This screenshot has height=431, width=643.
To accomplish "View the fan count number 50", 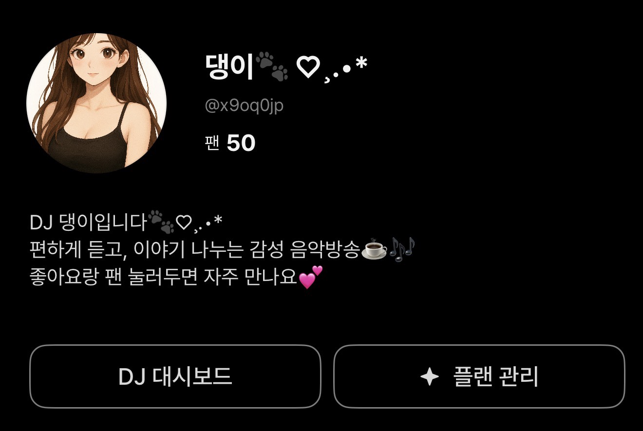I will (x=241, y=144).
